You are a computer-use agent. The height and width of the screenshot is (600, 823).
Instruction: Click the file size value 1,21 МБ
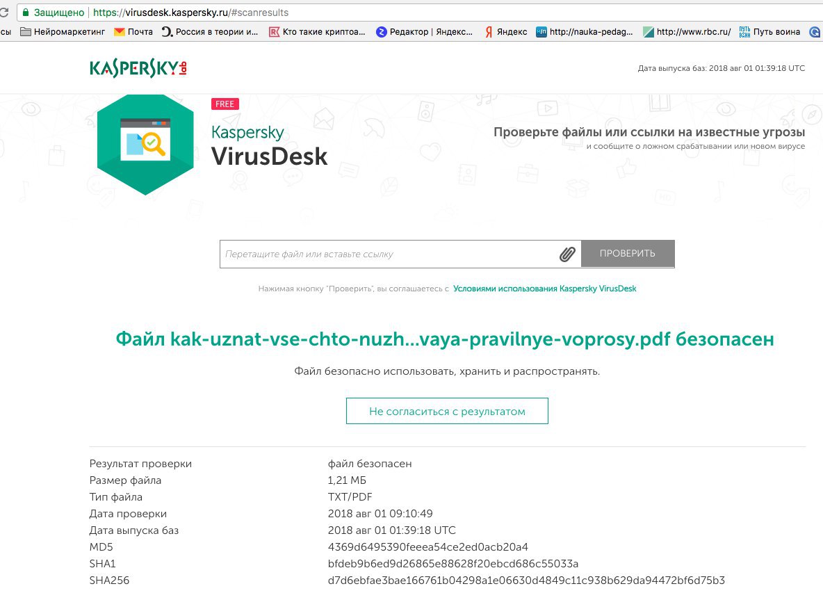point(347,480)
